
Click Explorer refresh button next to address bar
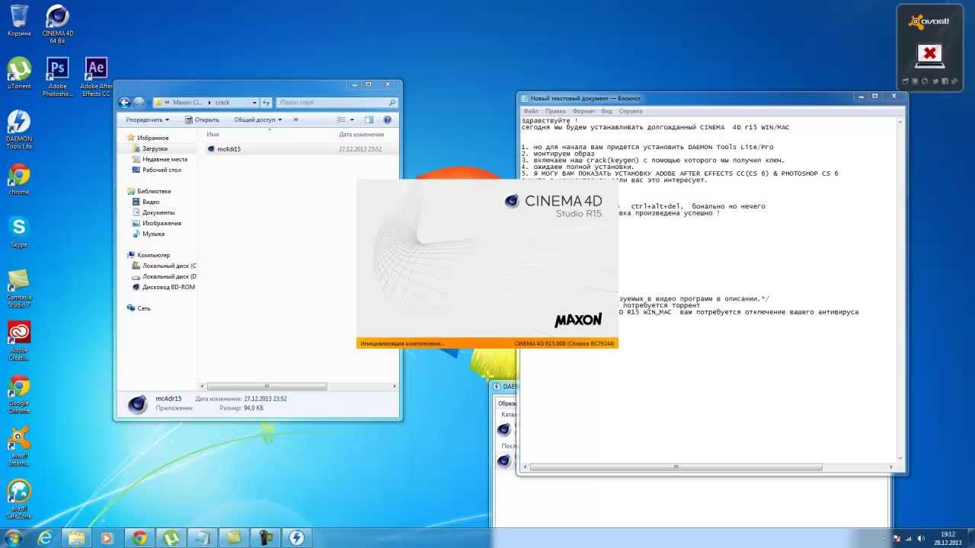click(x=266, y=102)
